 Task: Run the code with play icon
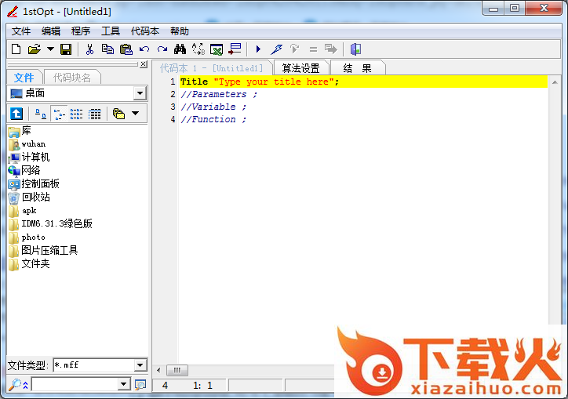click(258, 49)
